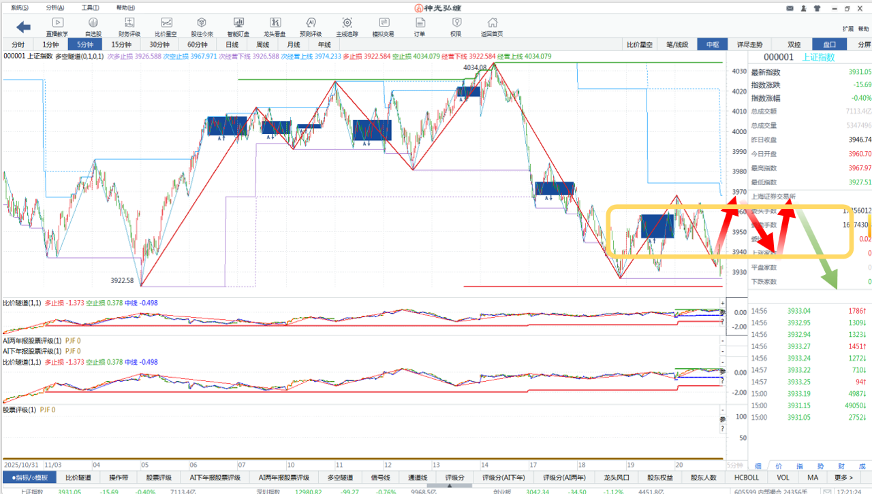Click the 预测评级 AI forecast icon
This screenshot has width=872, height=494.
tap(311, 27)
